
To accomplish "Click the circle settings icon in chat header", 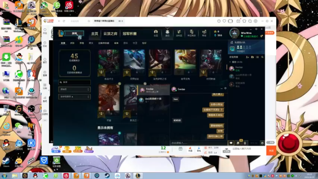I will pos(225,88).
